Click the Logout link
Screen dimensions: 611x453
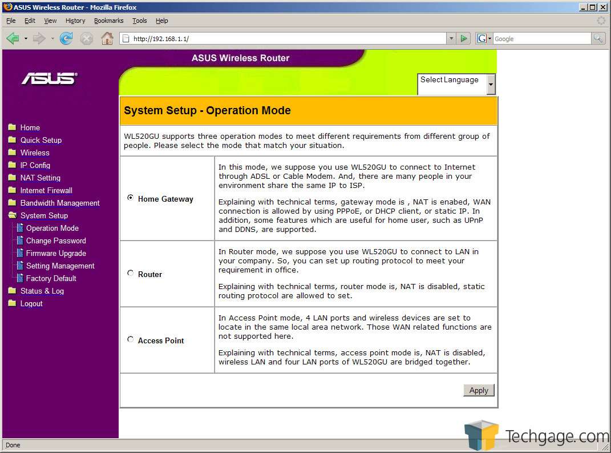pyautogui.click(x=31, y=303)
